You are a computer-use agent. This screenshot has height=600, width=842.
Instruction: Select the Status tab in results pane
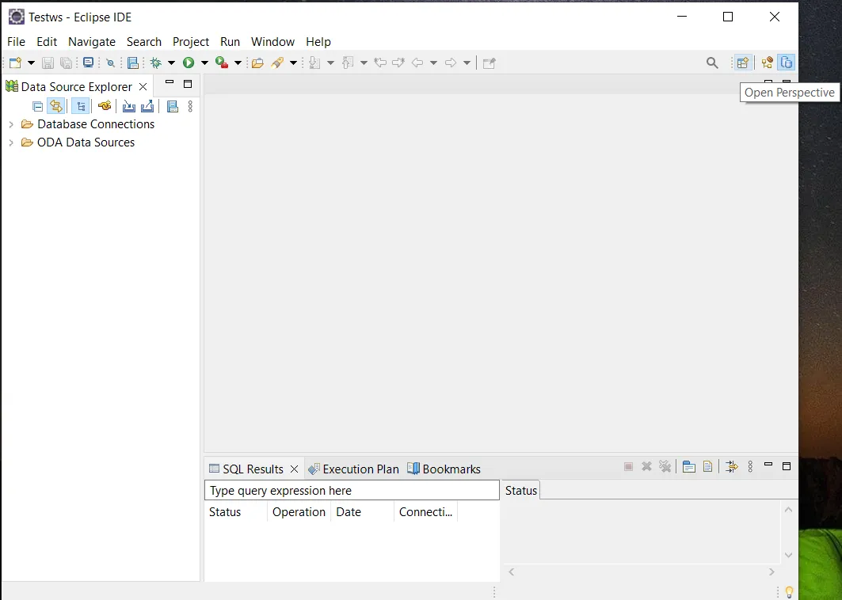coord(521,491)
